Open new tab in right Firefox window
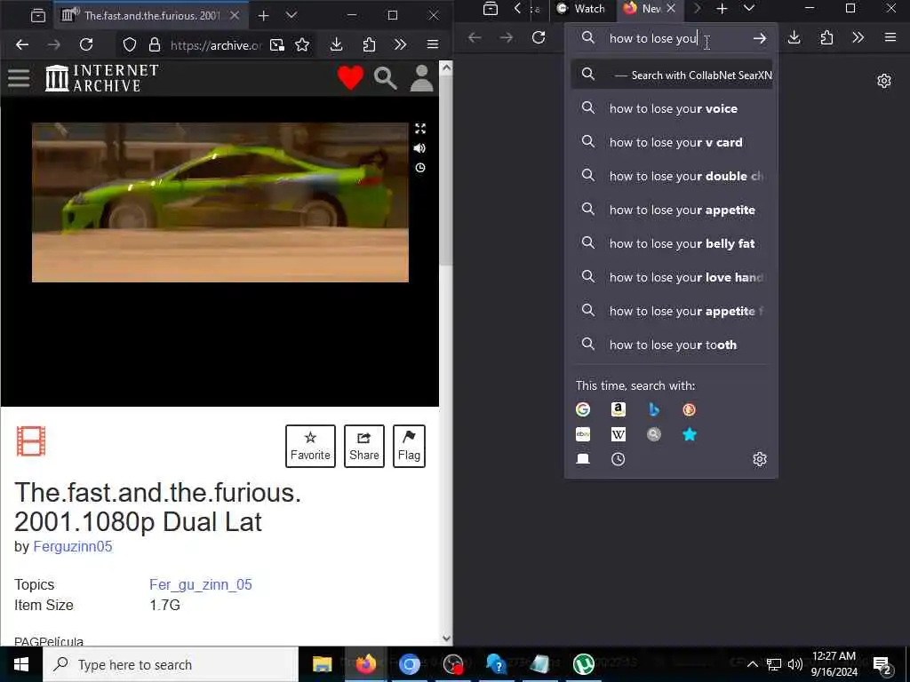 (722, 9)
